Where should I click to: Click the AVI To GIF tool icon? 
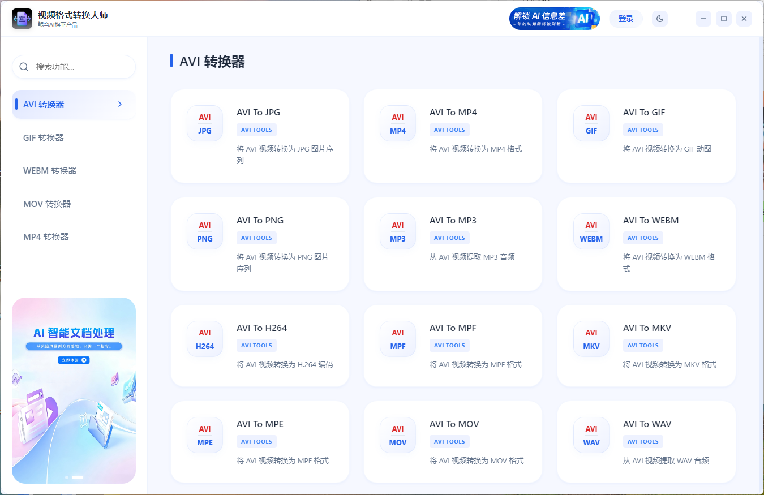click(591, 123)
